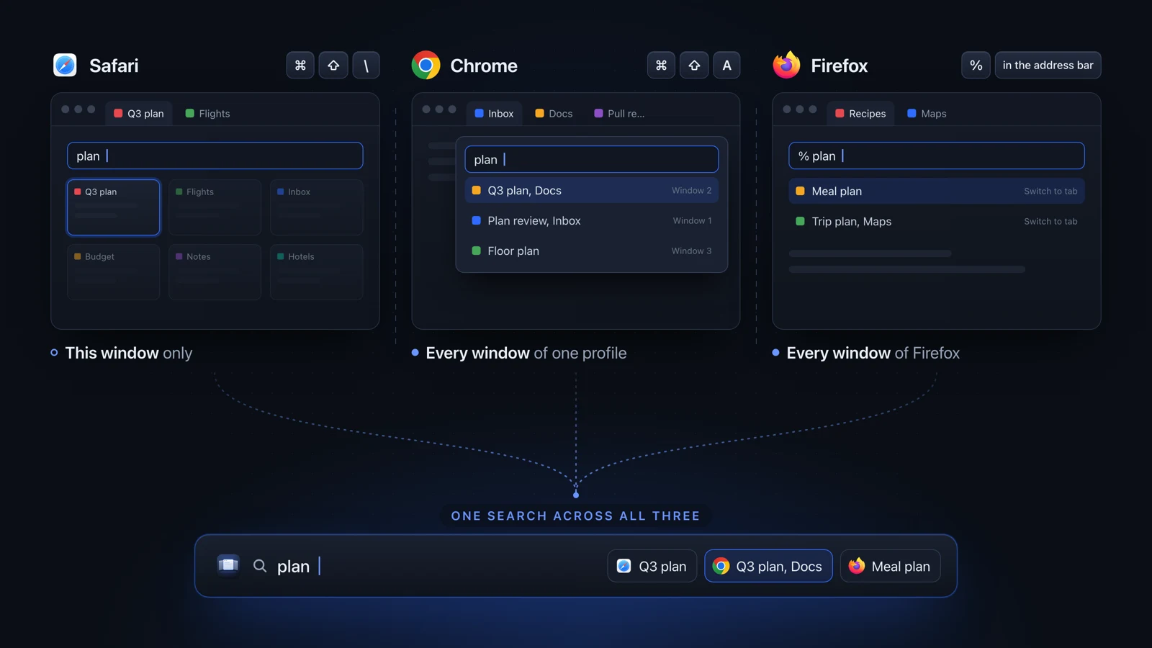This screenshot has height=648, width=1152.
Task: Click 'Switch to tab' beside Trip plan
Action: (x=1050, y=221)
